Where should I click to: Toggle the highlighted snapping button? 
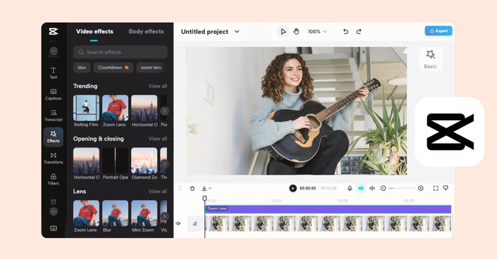click(361, 188)
